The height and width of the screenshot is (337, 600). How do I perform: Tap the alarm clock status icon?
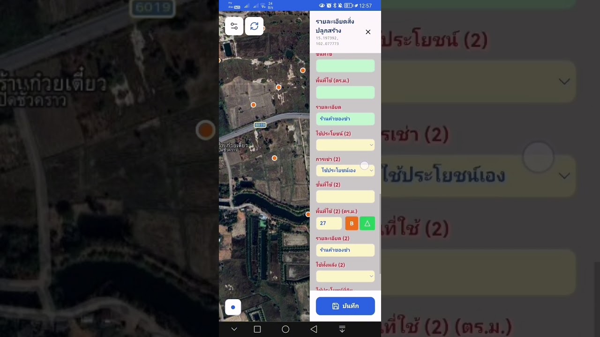(328, 6)
